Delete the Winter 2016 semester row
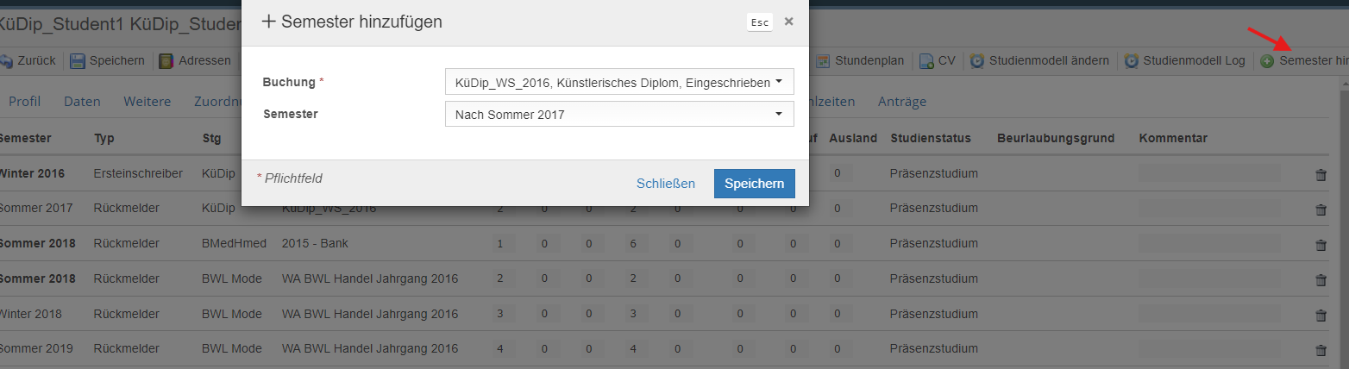 click(1321, 175)
